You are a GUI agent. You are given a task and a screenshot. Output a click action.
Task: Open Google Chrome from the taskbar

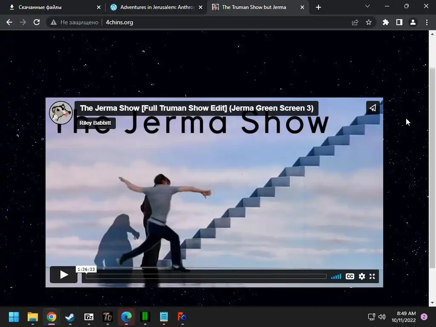[x=52, y=317]
